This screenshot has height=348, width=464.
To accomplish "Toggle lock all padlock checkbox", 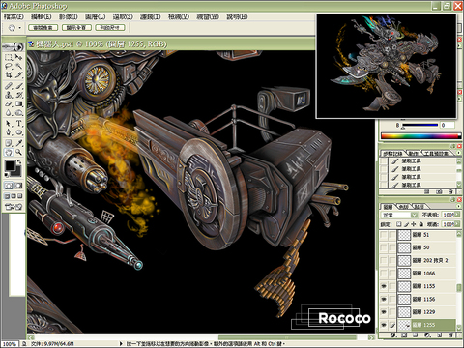I will click(x=421, y=224).
